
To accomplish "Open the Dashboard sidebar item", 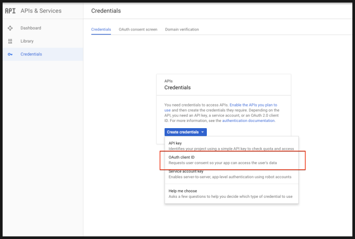I will pos(31,28).
